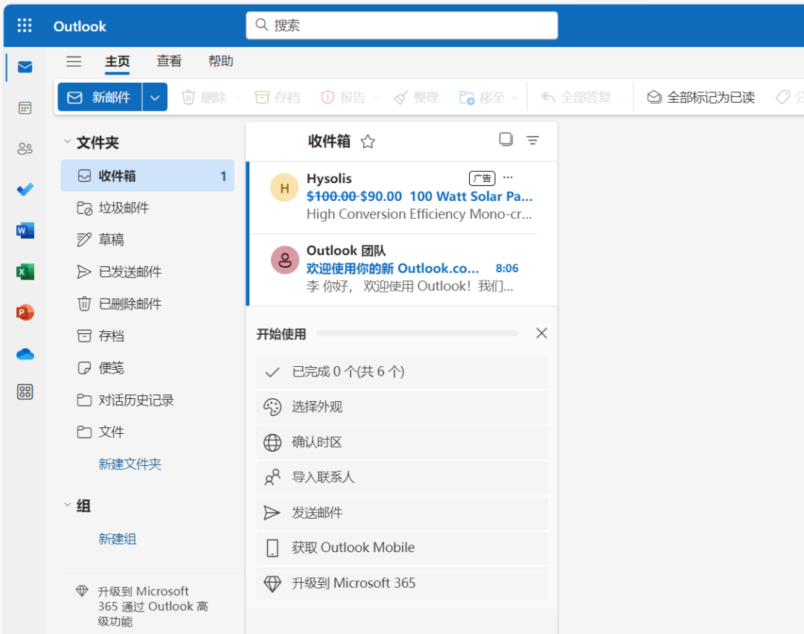Open OneDrive cloud icon
804x634 pixels.
point(25,353)
